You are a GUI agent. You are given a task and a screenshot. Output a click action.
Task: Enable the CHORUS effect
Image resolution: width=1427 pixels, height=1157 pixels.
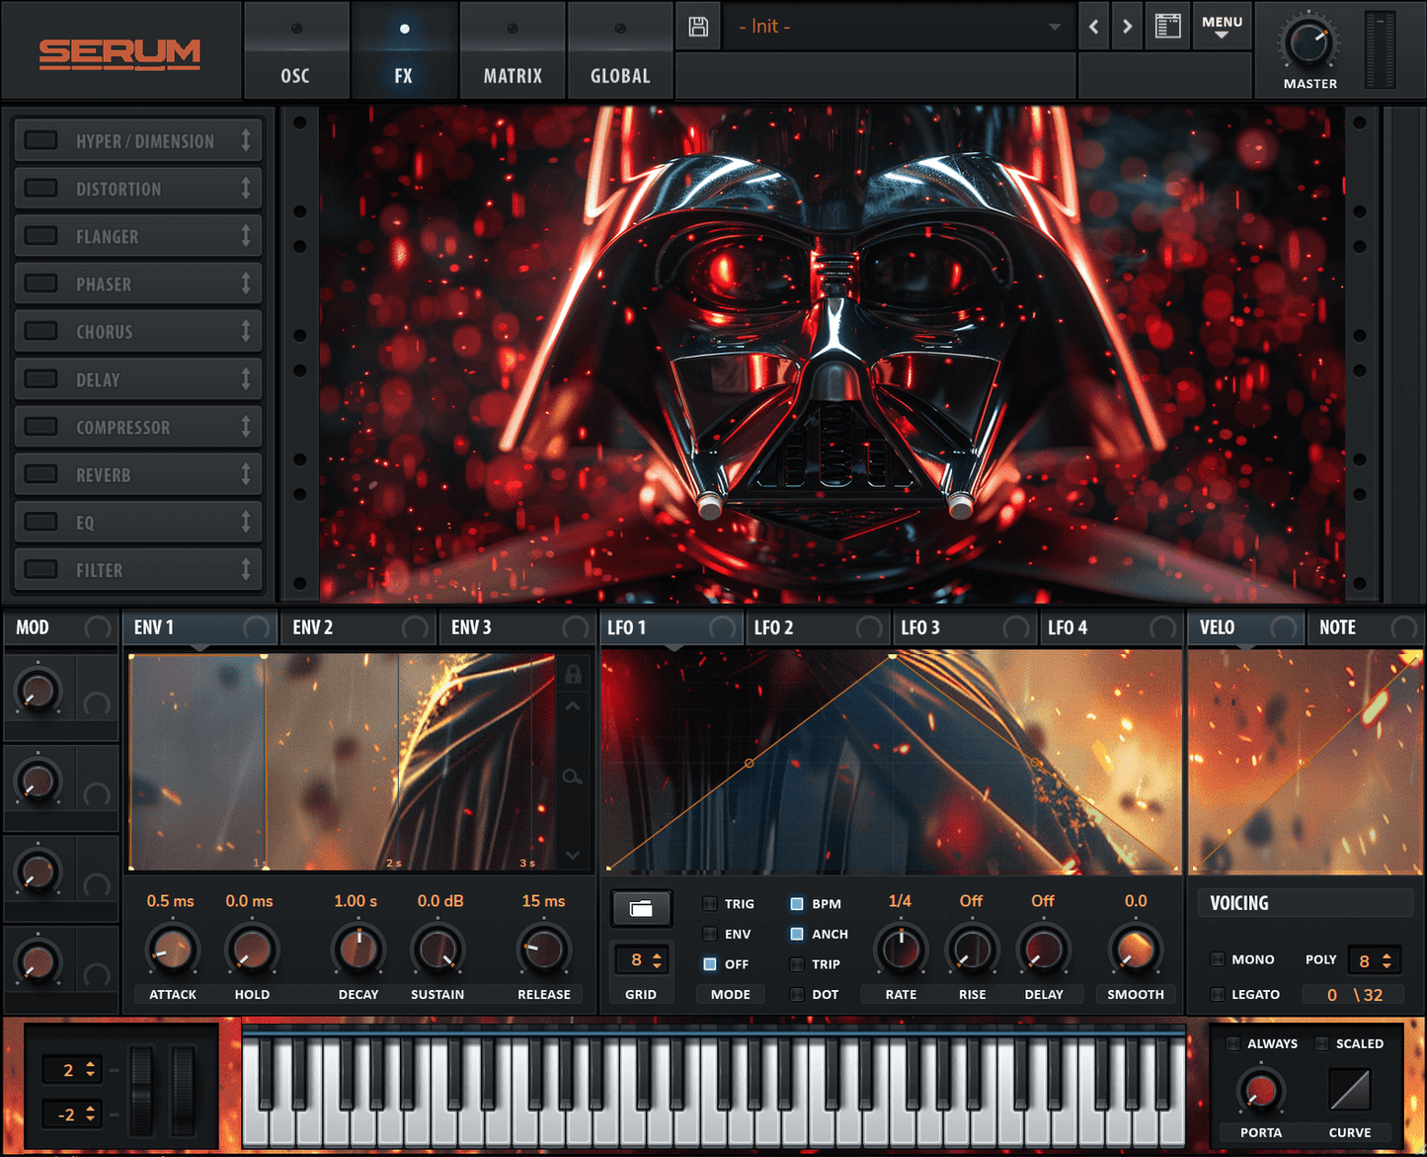(x=41, y=331)
